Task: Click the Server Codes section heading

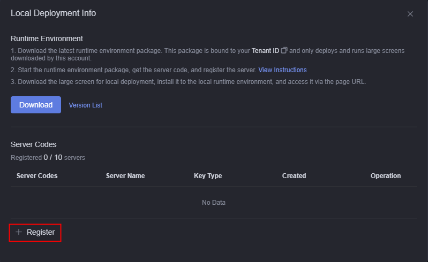Action: [34, 144]
